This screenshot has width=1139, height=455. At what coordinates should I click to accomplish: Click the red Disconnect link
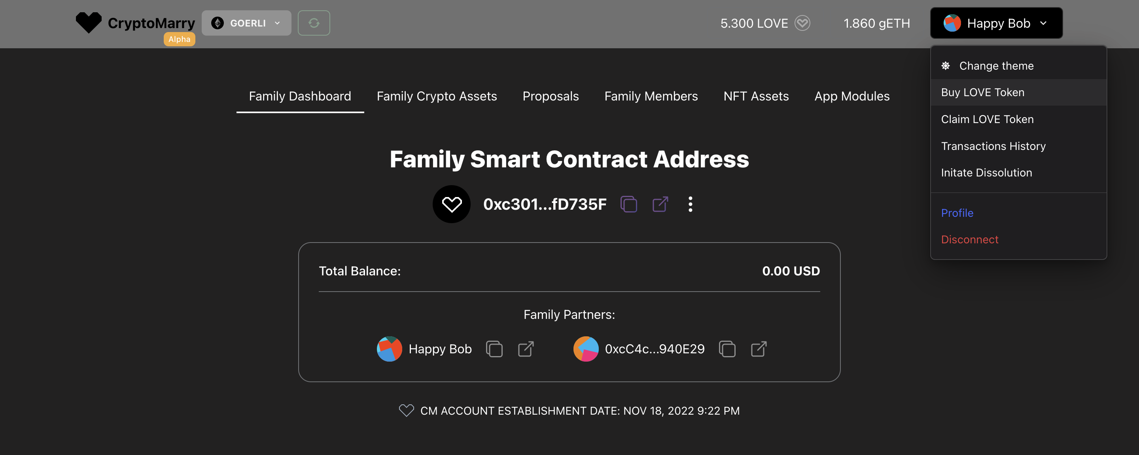pyautogui.click(x=969, y=240)
